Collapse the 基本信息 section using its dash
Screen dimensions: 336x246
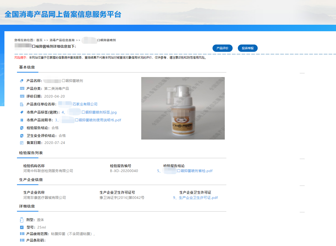pos(302,73)
